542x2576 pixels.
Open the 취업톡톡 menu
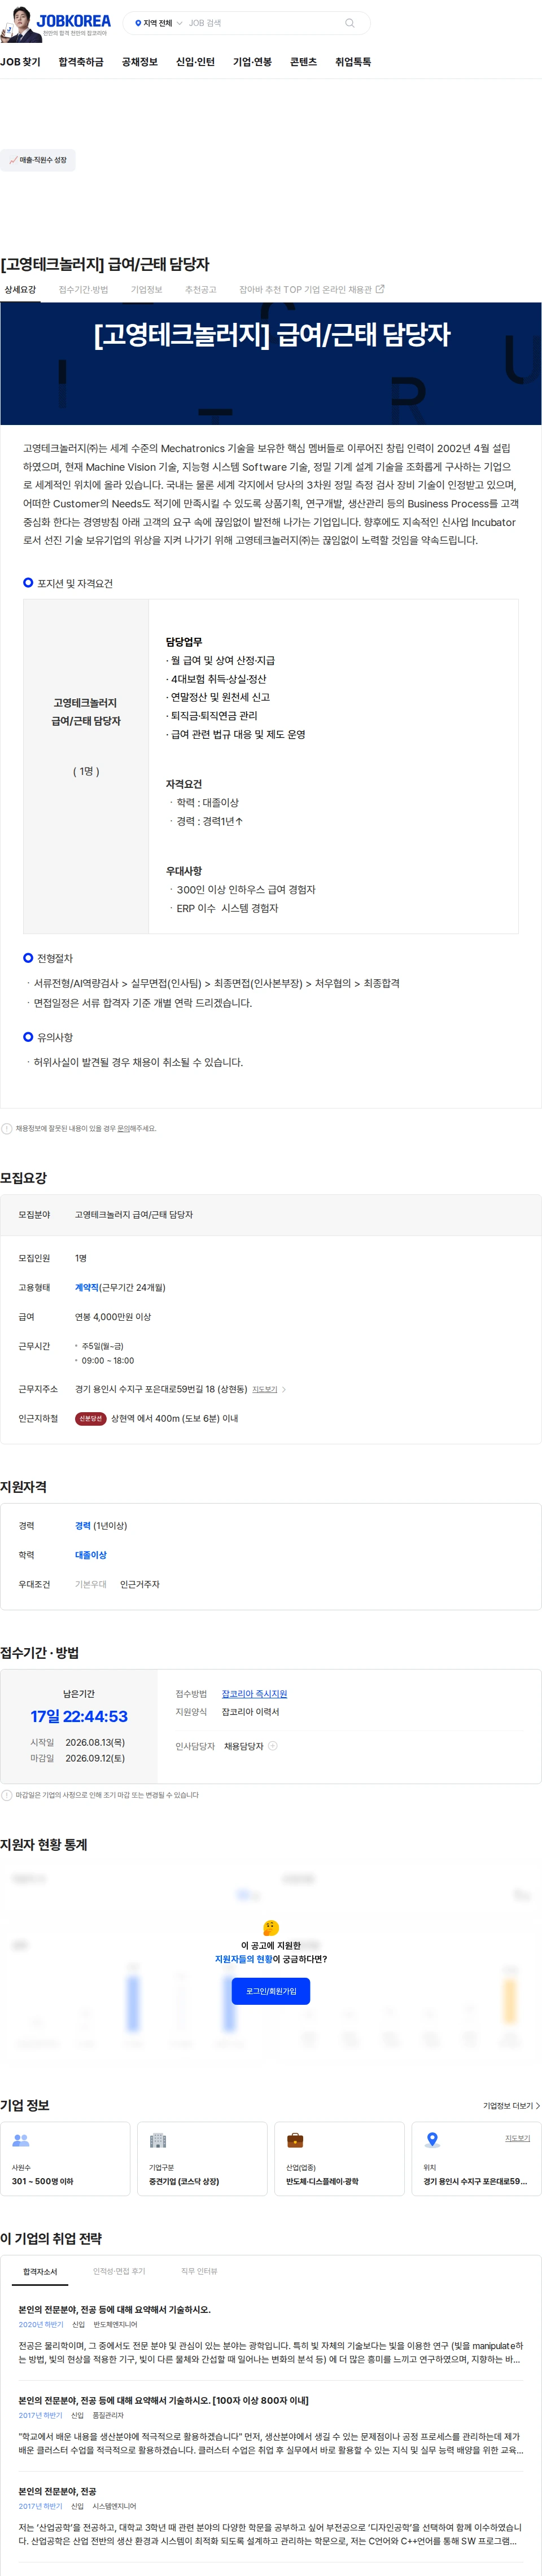pos(353,62)
